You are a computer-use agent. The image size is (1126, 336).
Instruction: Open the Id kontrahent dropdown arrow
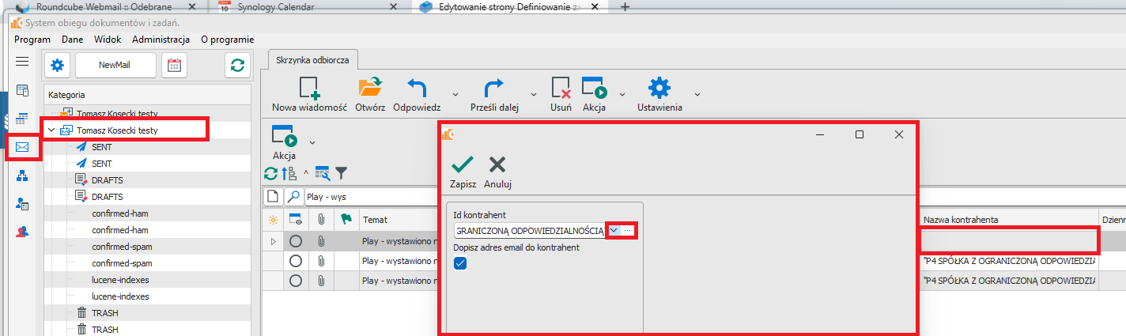click(x=614, y=230)
